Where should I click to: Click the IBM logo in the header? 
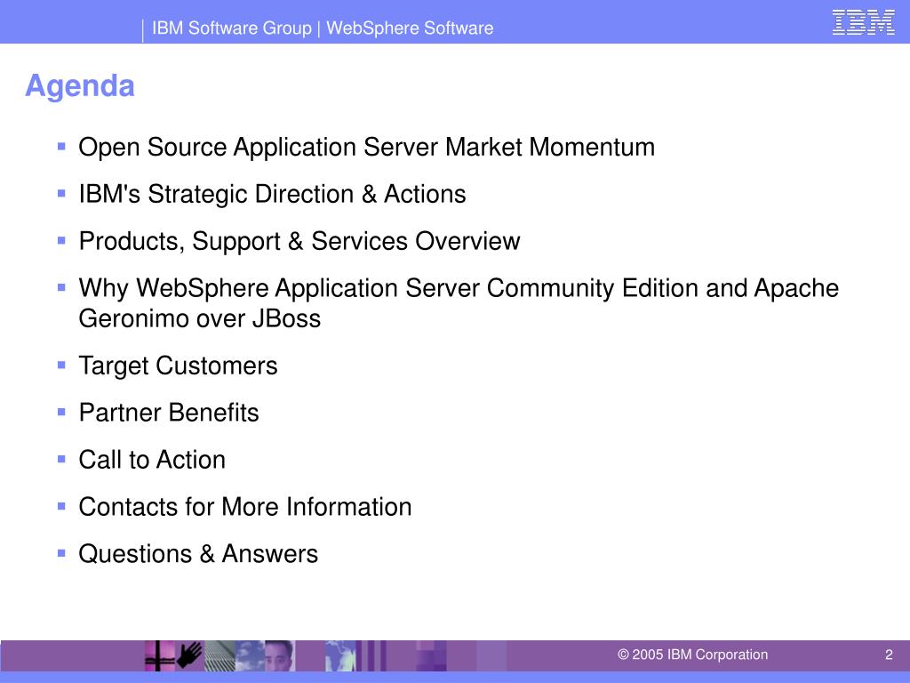[x=863, y=22]
